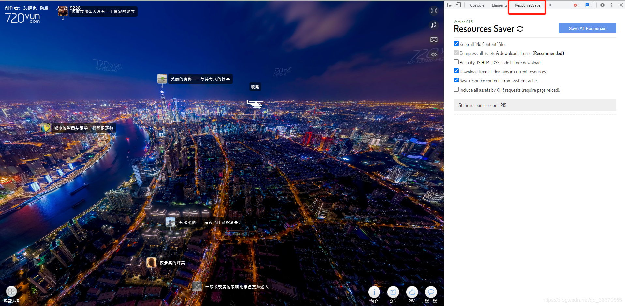Click the helicopter hotspot in panorama
The width and height of the screenshot is (625, 306).
click(x=255, y=104)
